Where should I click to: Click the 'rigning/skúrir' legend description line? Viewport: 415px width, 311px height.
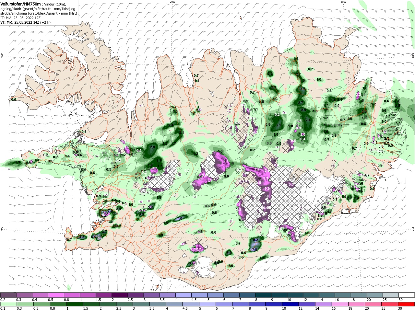38,9
